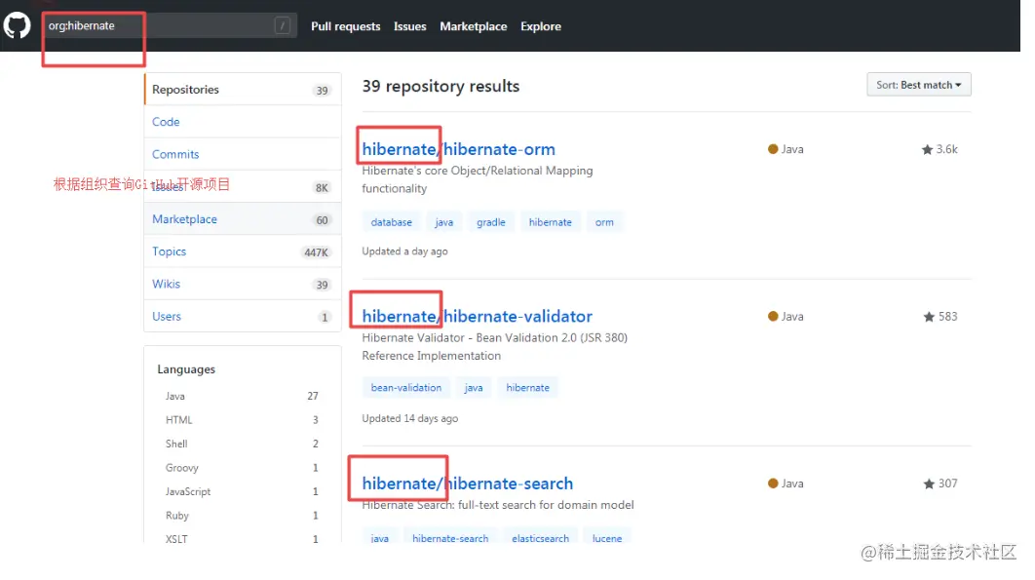This screenshot has width=1035, height=580.
Task: Select the Code filter in sidebar
Action: (243, 122)
